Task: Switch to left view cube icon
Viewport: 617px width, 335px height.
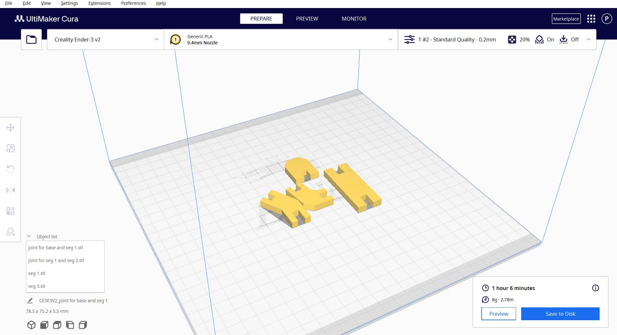Action: [70, 325]
